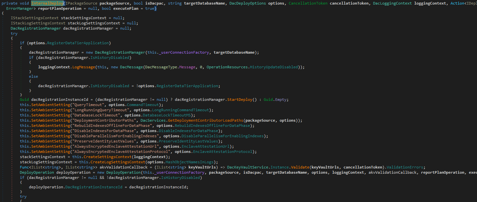This screenshot has width=477, height=202.
Task: Click the Instance singleton property
Action: tap(280, 167)
